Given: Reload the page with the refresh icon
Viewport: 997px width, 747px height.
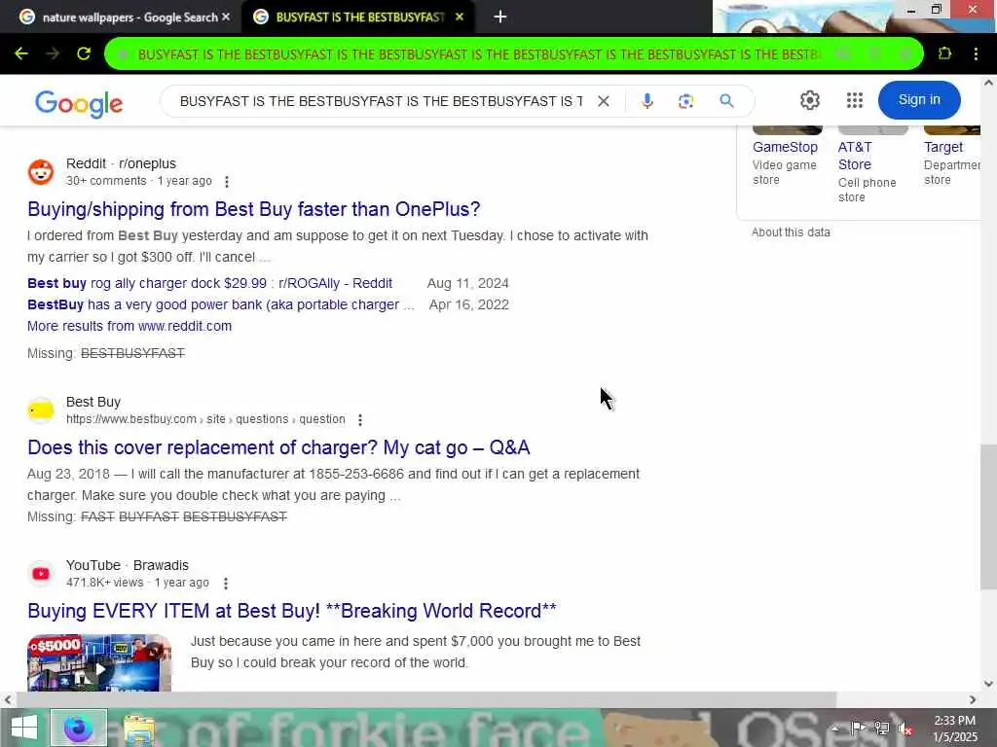Looking at the screenshot, I should [84, 54].
